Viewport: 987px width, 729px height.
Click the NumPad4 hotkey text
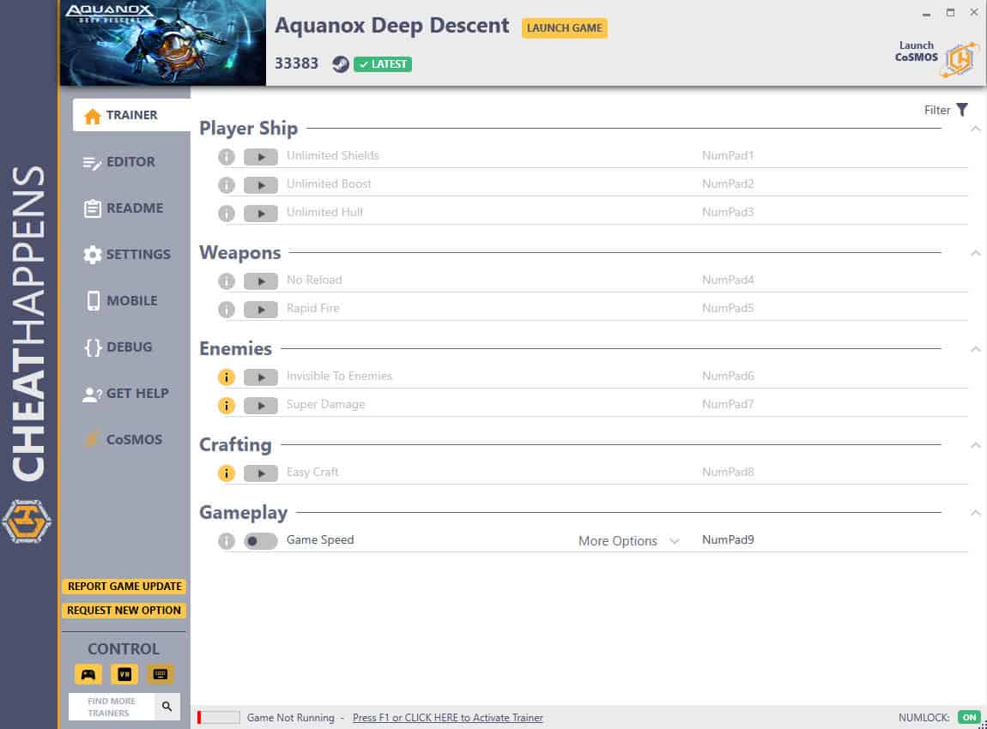(728, 280)
